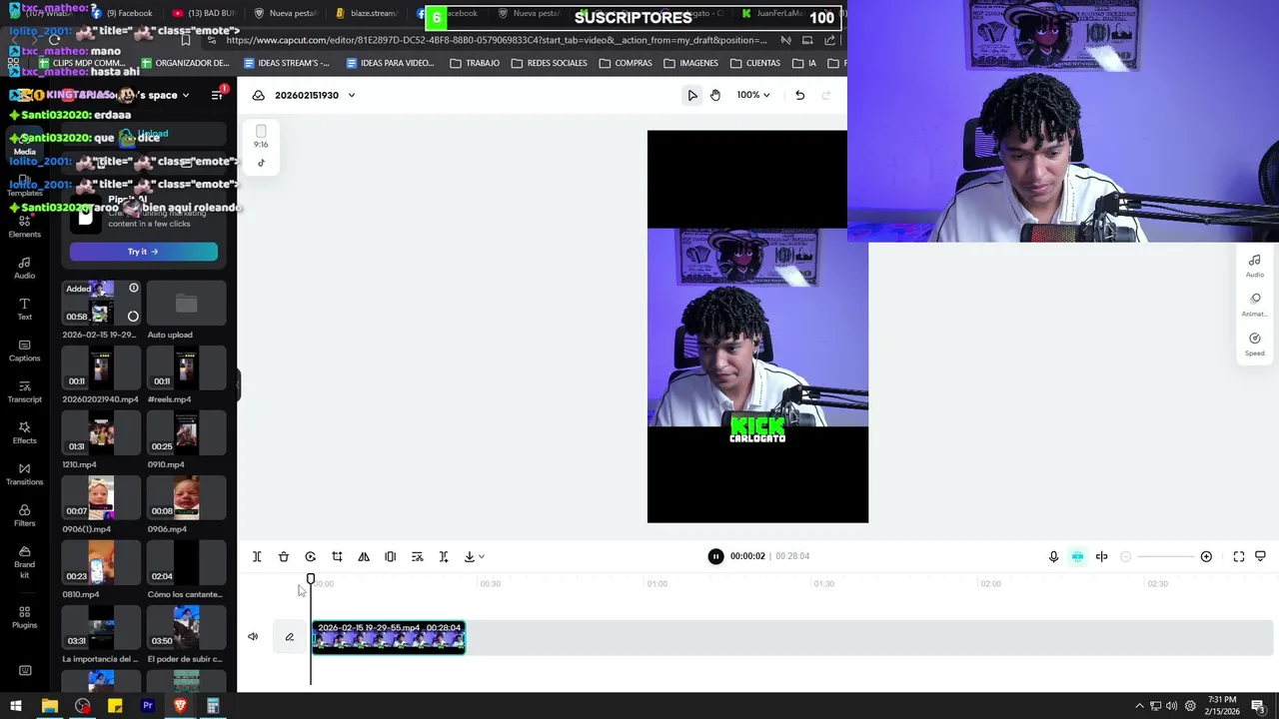Select the hand pan tool above canvas
The image size is (1279, 719).
(x=715, y=95)
